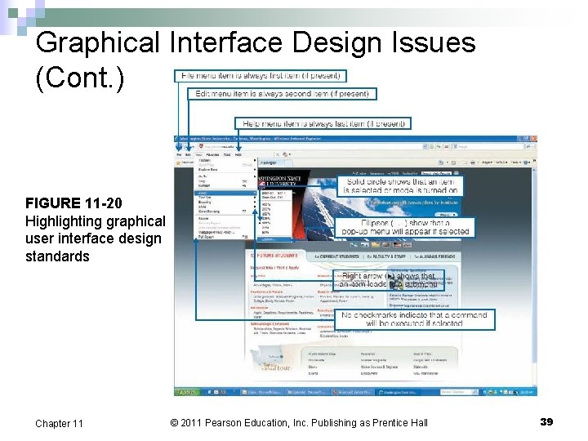This screenshot has width=588, height=441.
Task: Set the zoom level to 50%
Action: pos(275,233)
